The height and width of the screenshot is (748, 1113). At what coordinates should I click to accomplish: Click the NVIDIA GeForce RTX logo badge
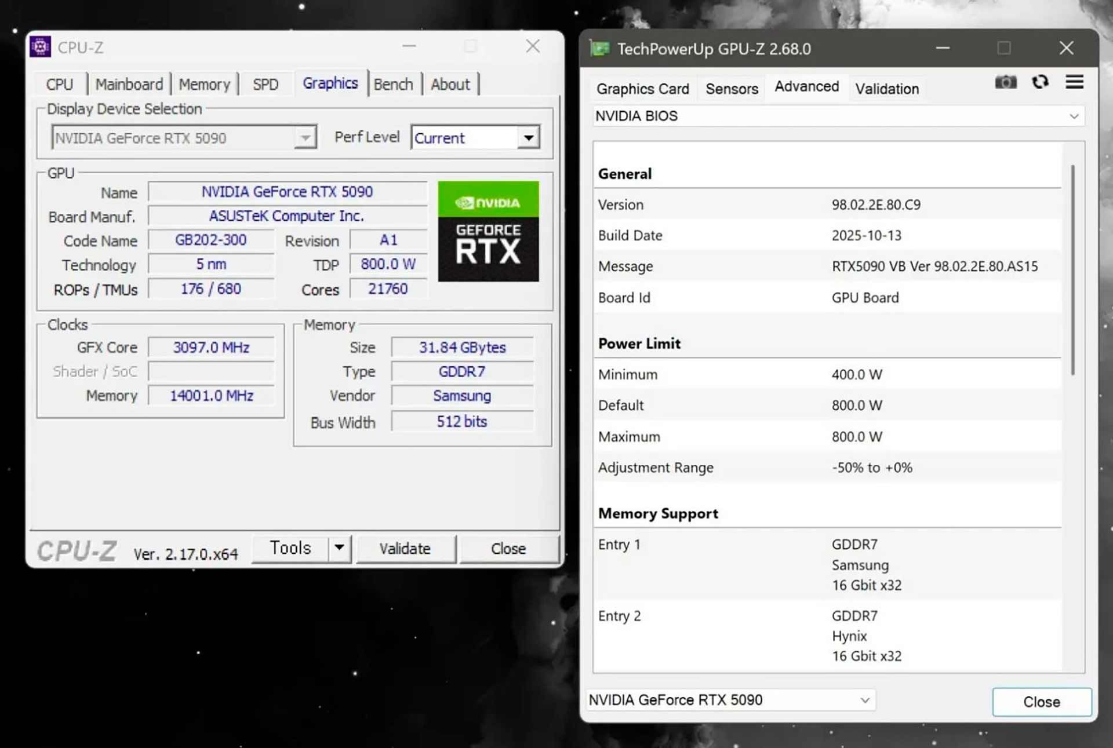[488, 232]
